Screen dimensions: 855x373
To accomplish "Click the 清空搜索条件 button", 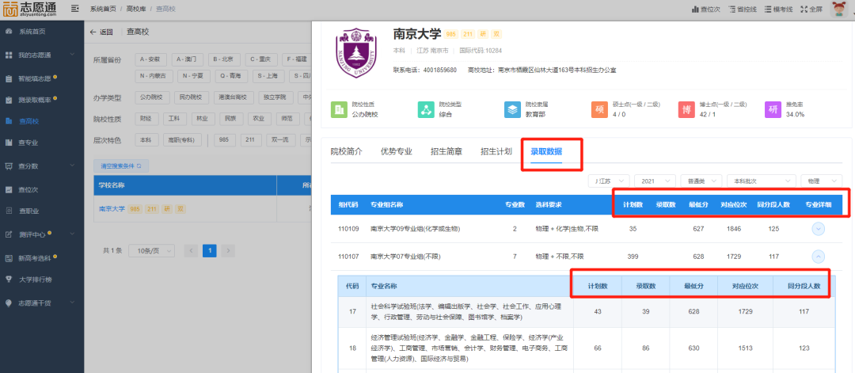I will pyautogui.click(x=120, y=166).
